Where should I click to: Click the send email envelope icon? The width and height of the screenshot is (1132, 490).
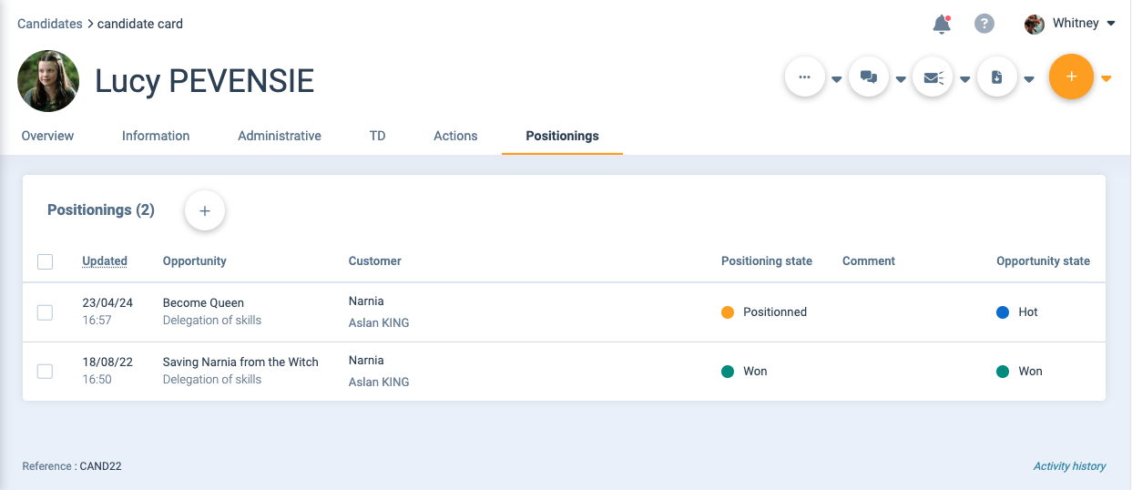pyautogui.click(x=933, y=77)
